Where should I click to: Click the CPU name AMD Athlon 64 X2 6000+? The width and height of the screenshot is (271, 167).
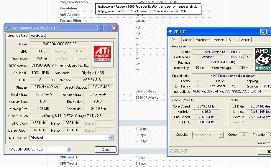pos(222,52)
